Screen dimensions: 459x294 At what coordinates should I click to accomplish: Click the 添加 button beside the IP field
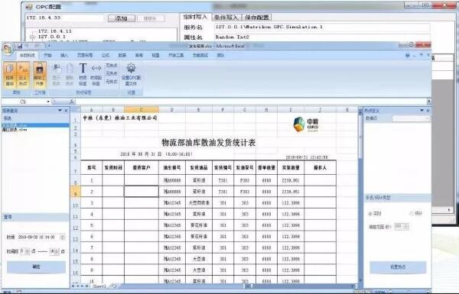(x=122, y=18)
